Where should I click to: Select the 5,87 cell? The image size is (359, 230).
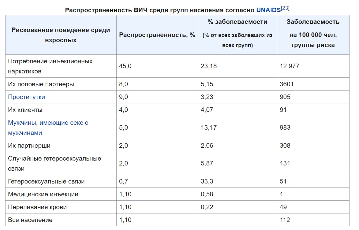click(x=238, y=163)
